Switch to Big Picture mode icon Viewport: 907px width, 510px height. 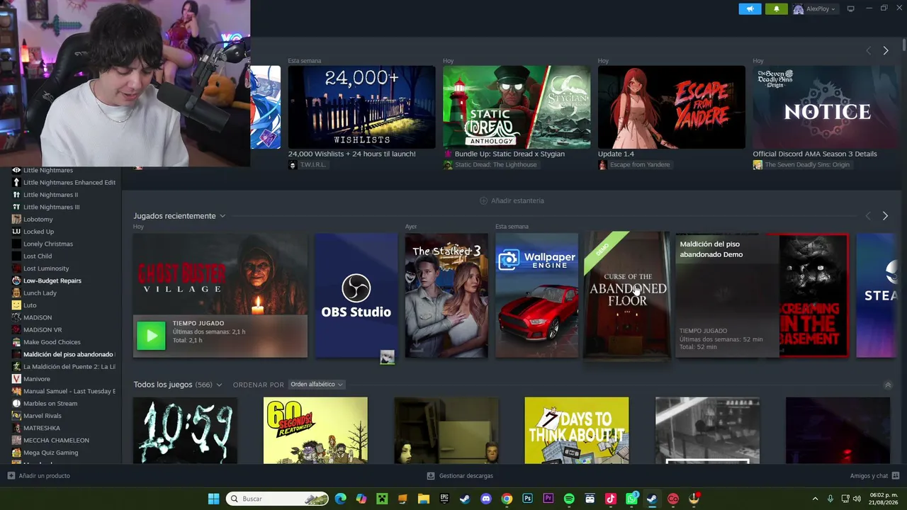pos(850,9)
